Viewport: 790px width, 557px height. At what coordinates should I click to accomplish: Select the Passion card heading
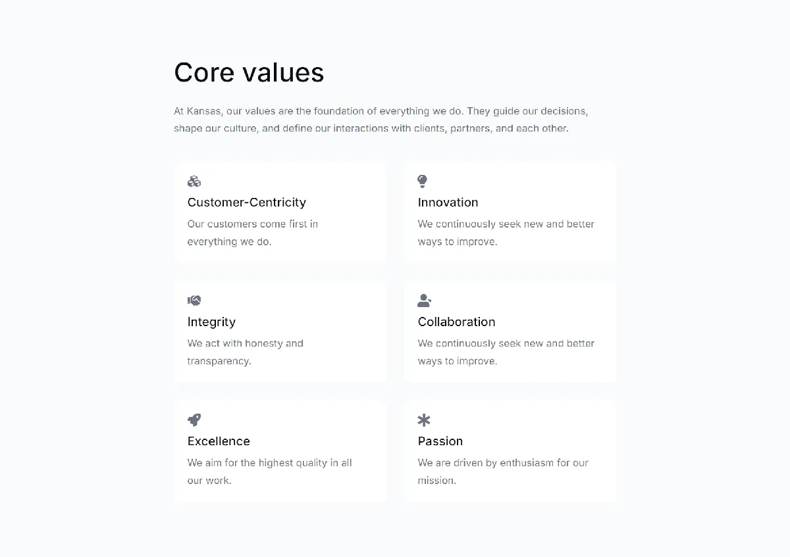click(440, 441)
